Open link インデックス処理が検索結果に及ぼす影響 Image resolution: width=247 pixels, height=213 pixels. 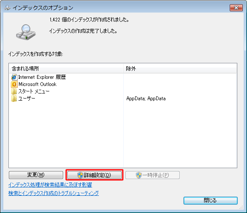pos(50,185)
